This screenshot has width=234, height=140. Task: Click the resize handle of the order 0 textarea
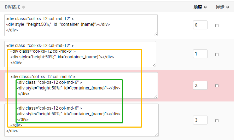(x=156, y=34)
